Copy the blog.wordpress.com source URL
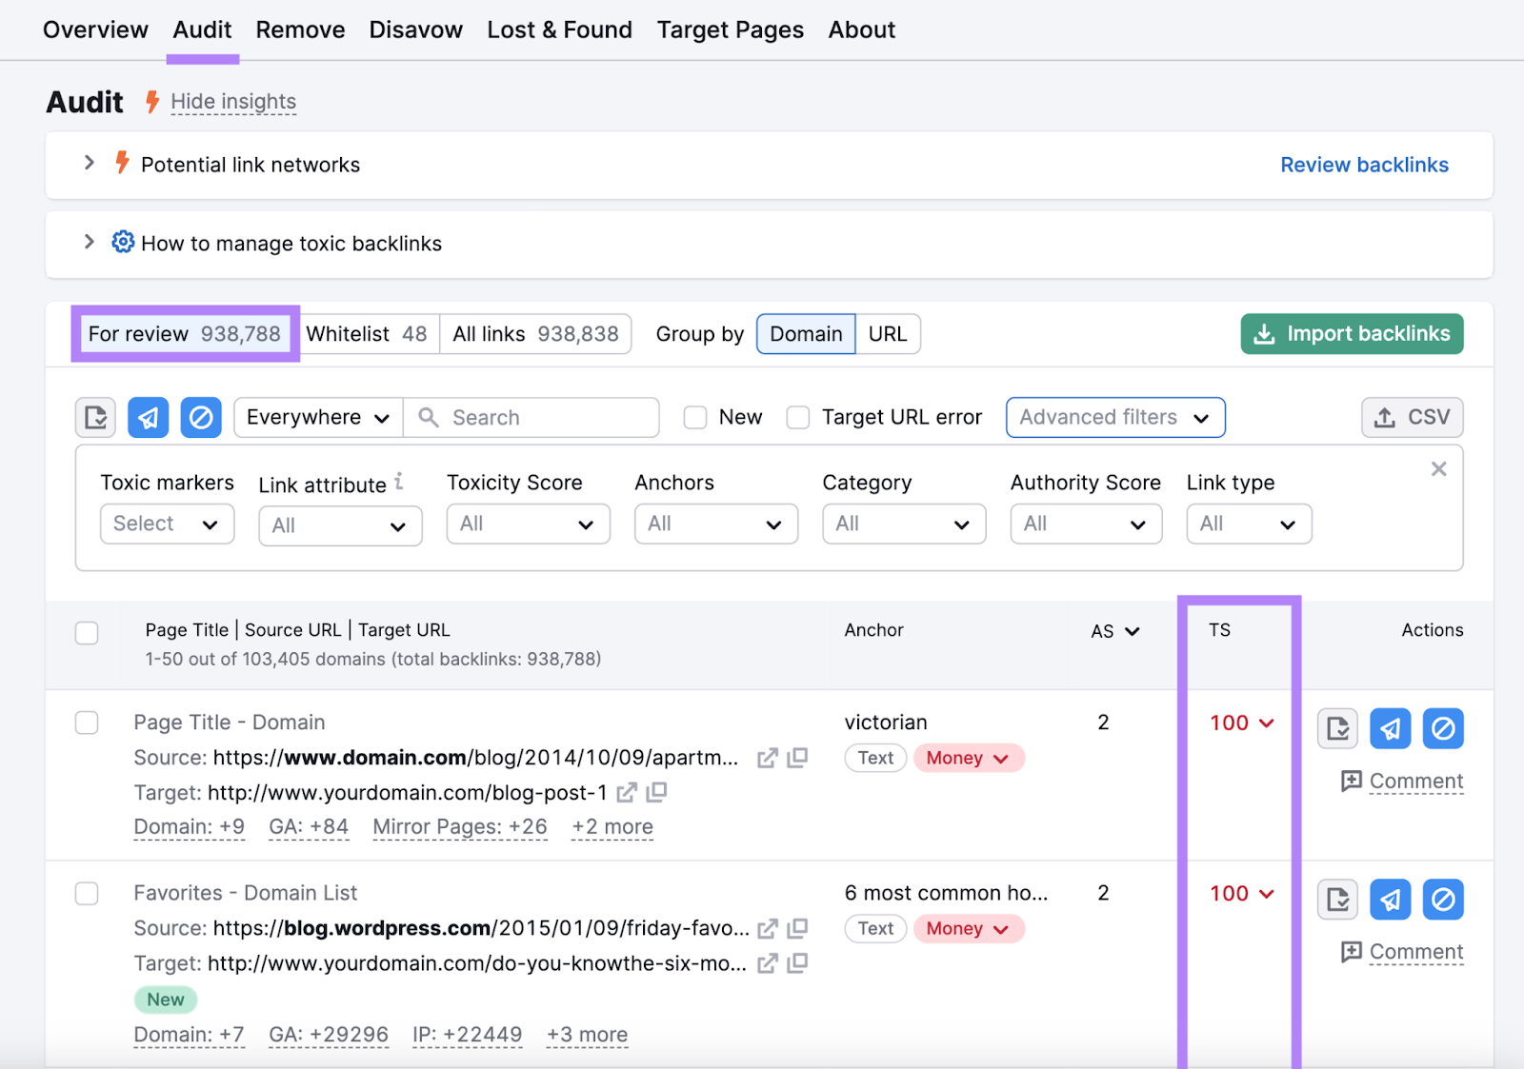This screenshot has height=1069, width=1524. pos(797,928)
